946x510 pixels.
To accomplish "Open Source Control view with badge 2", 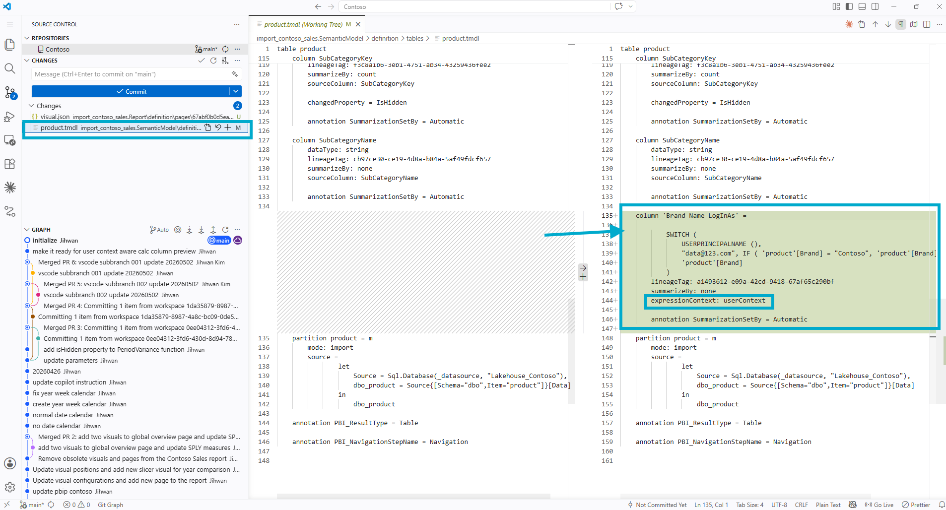I will pyautogui.click(x=10, y=92).
